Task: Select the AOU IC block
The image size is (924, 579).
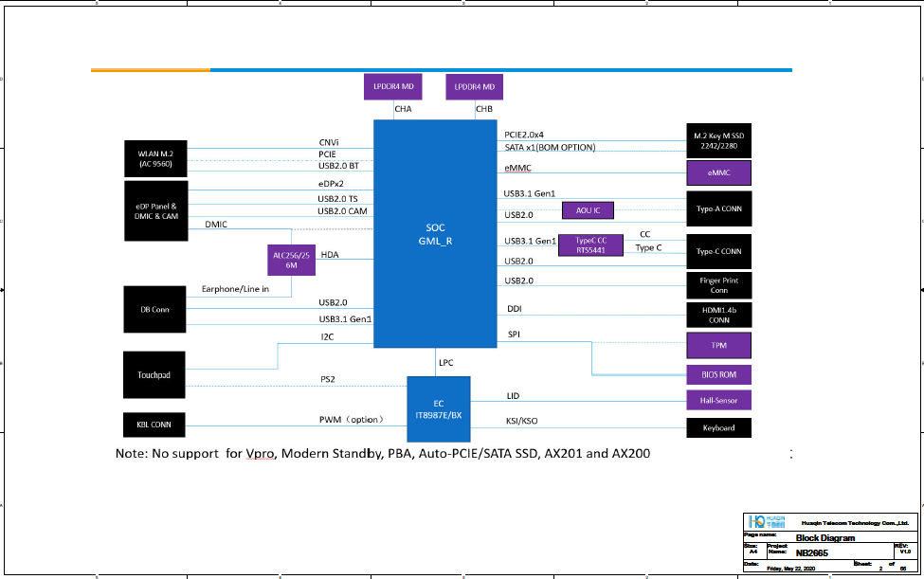Action: (x=588, y=209)
